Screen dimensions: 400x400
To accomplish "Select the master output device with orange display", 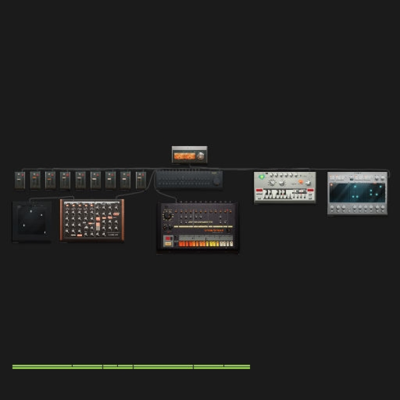I will point(189,155).
